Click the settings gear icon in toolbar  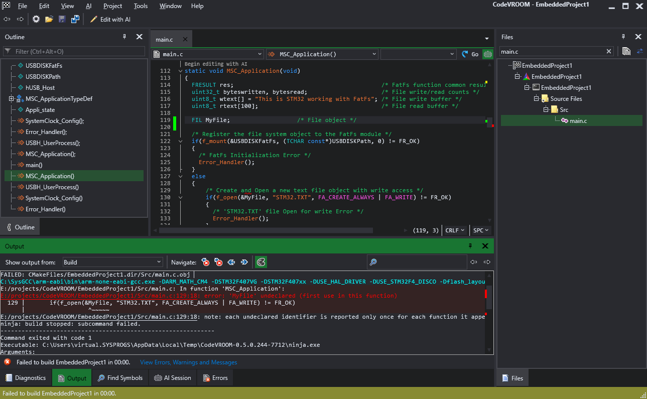tap(36, 19)
